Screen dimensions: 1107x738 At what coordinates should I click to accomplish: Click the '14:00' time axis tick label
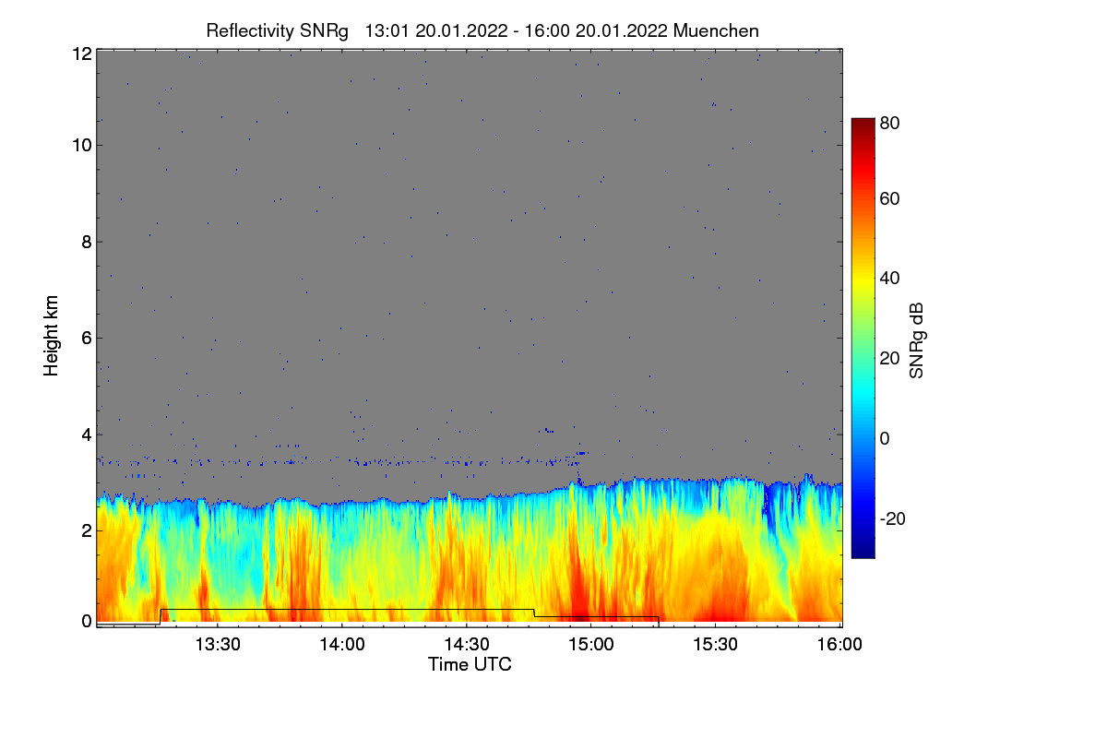pyautogui.click(x=343, y=645)
